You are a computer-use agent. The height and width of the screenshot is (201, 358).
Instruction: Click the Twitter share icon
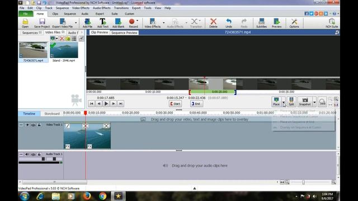tap(311, 13)
